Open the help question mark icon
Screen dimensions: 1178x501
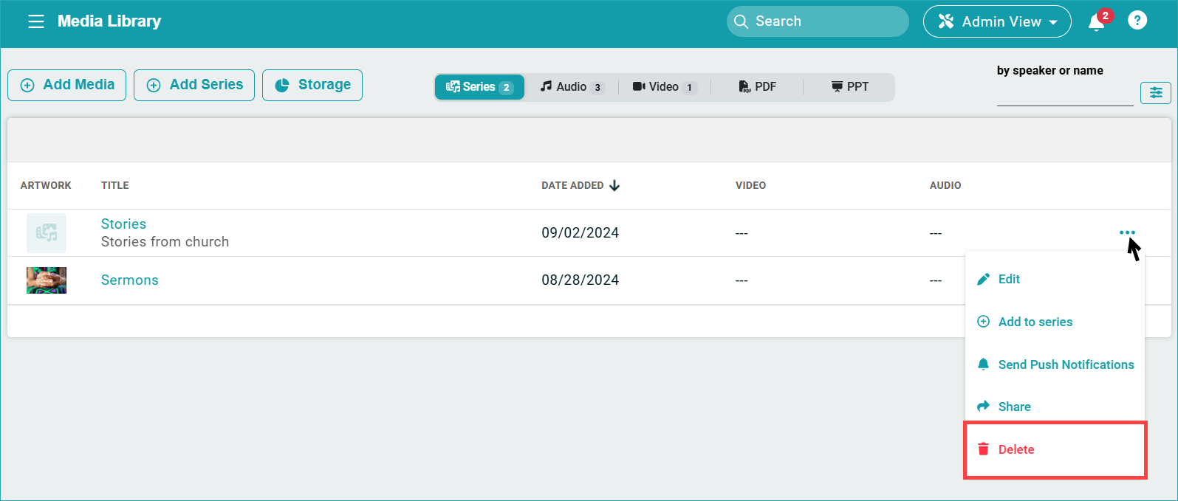pyautogui.click(x=1137, y=21)
